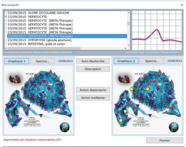This screenshot has height=147, width=186.
Task: Click the topmost orange triangle marker in Graphique 1
Action: click(x=51, y=71)
